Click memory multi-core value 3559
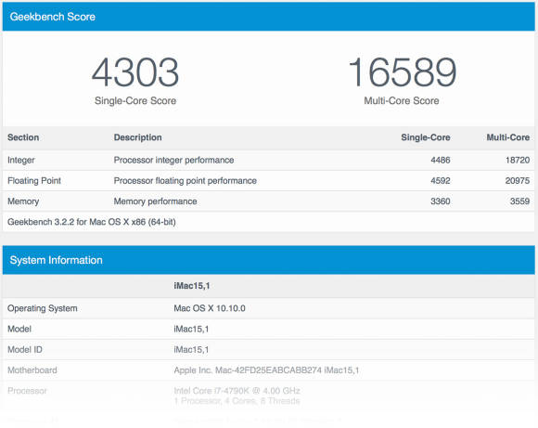The width and height of the screenshot is (538, 428). (519, 201)
